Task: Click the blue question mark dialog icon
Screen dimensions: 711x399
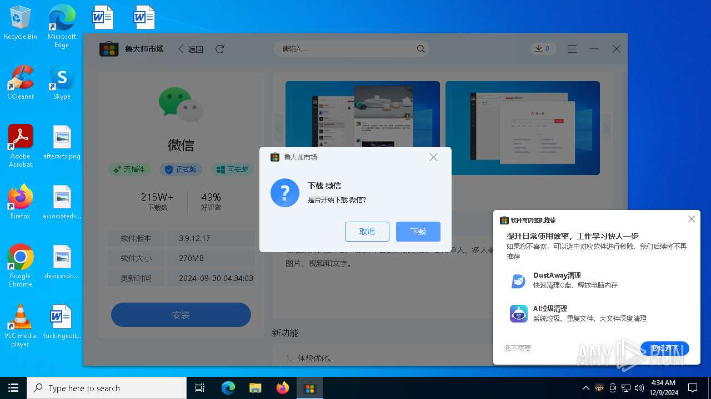Action: 285,193
